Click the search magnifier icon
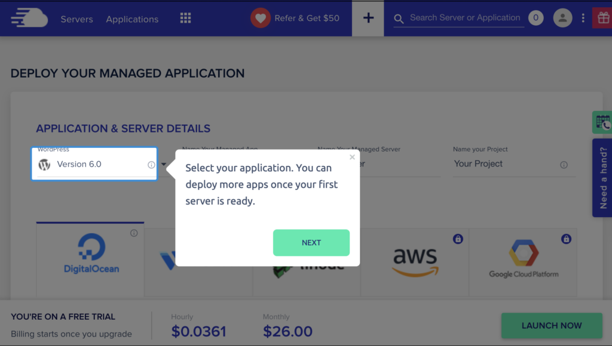 tap(399, 18)
